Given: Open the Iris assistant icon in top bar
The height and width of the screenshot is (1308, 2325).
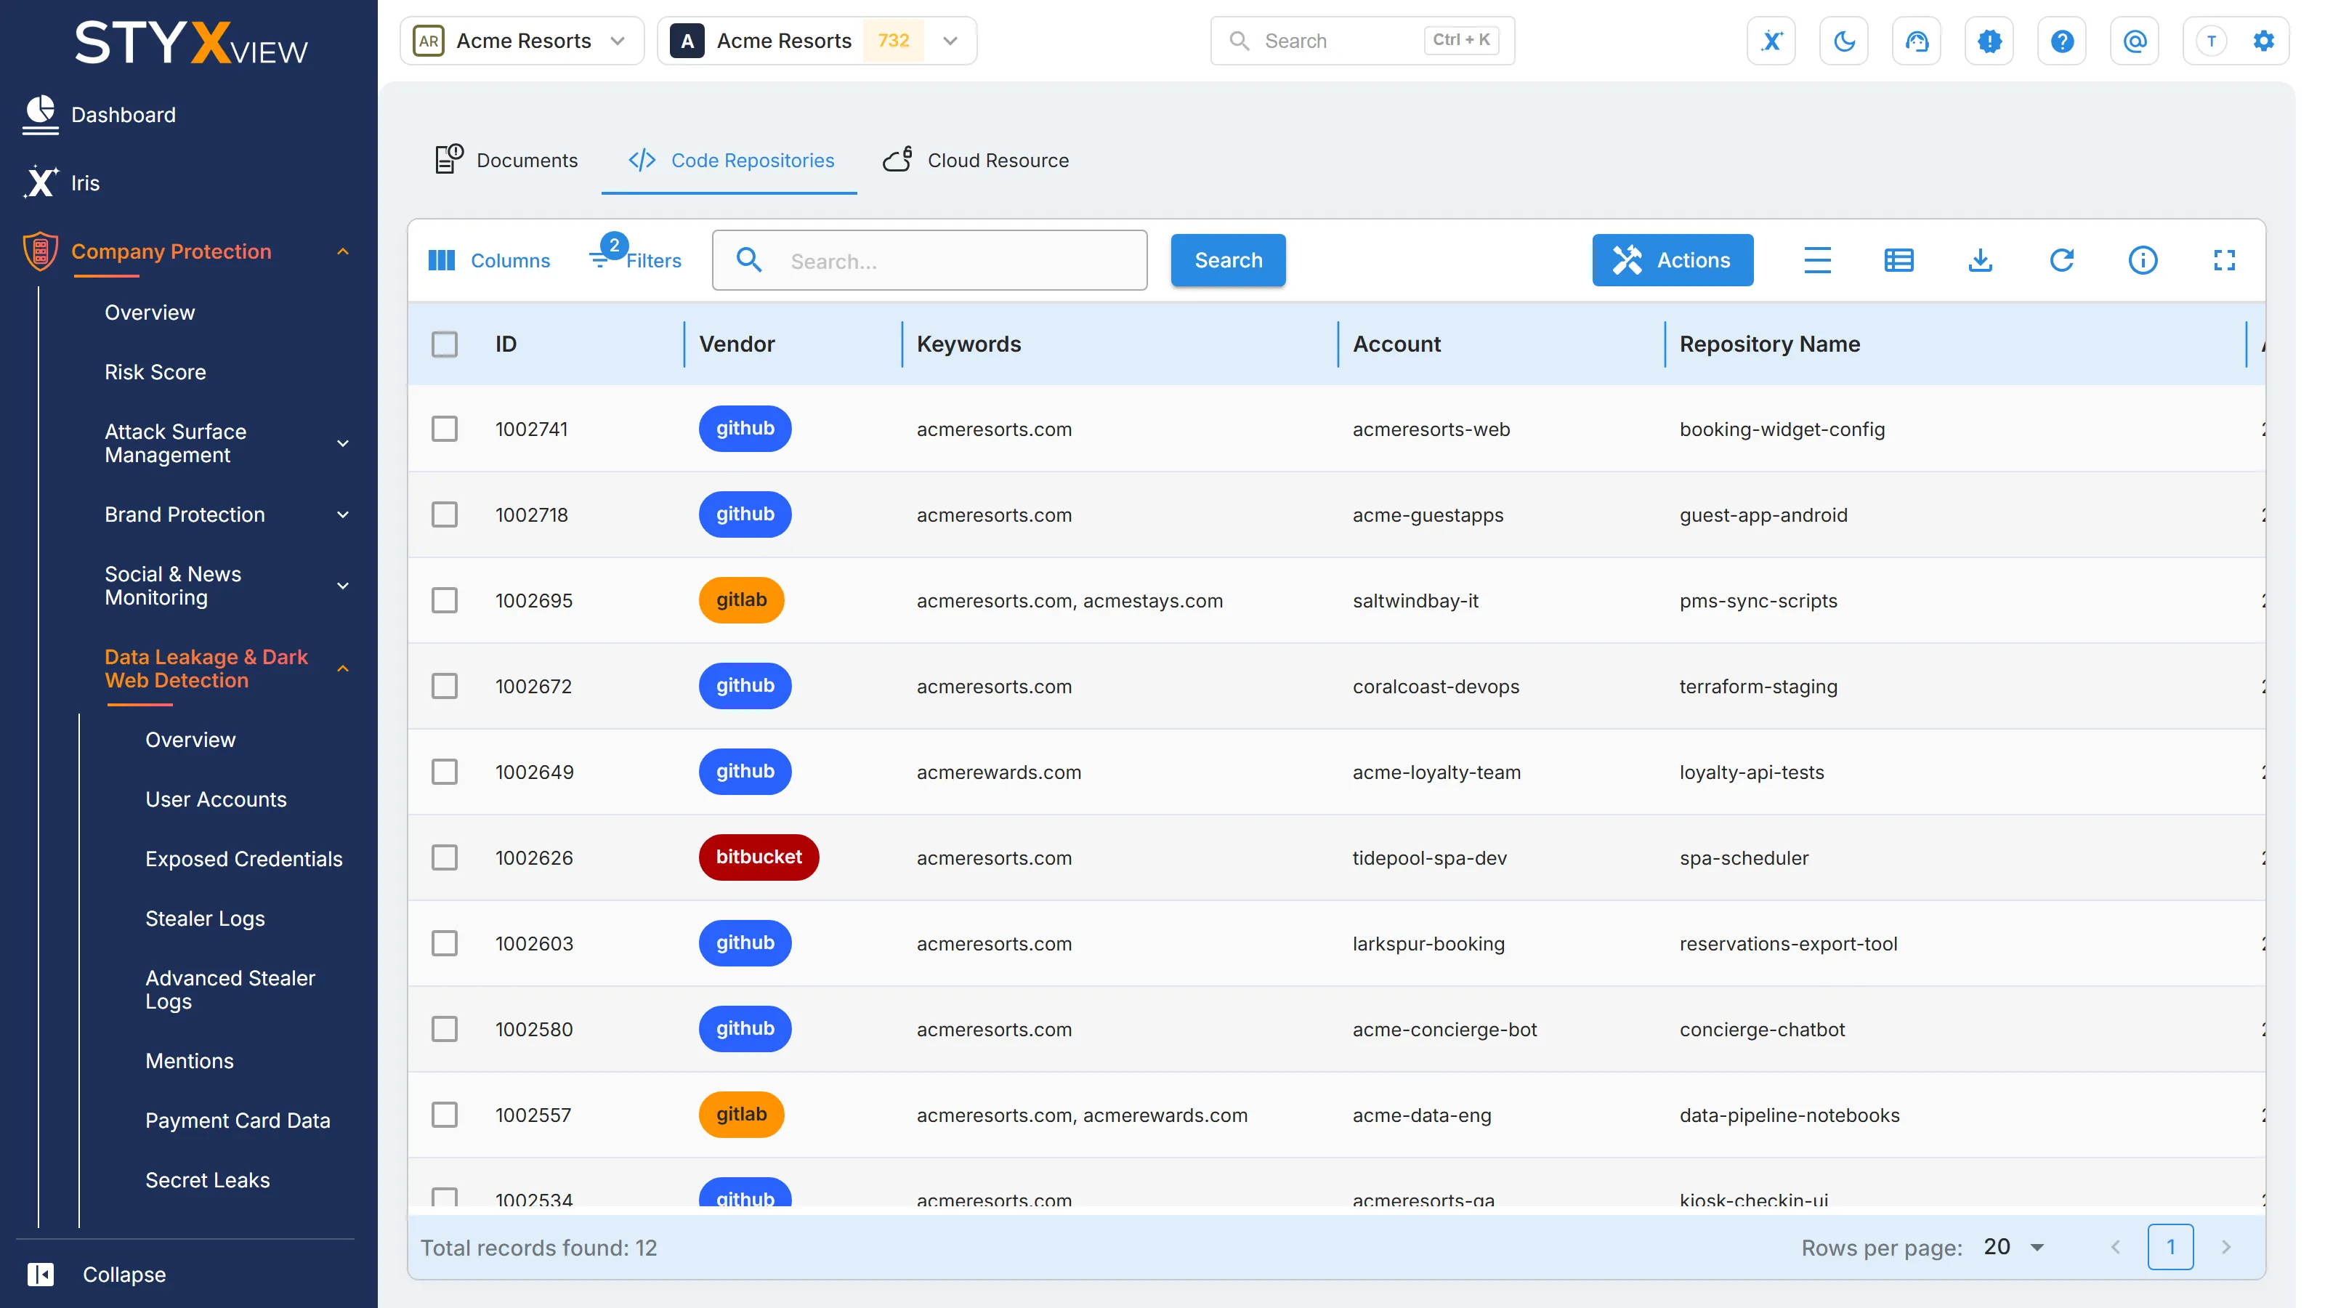Looking at the screenshot, I should [x=1771, y=41].
